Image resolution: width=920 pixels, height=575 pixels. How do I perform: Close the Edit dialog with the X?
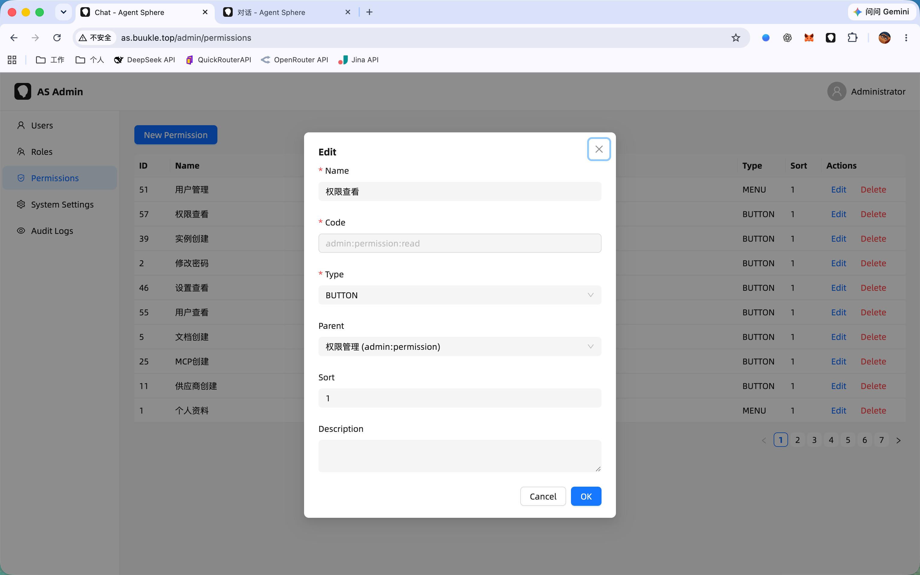coord(599,149)
